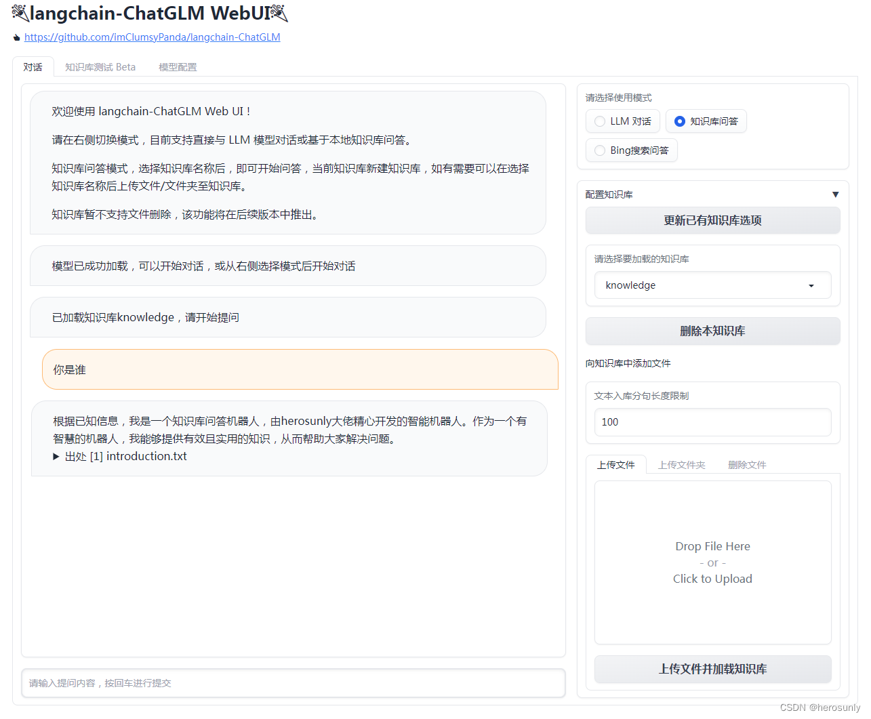Click the 请选择使用模式 label
This screenshot has height=719, width=871.
click(x=618, y=98)
